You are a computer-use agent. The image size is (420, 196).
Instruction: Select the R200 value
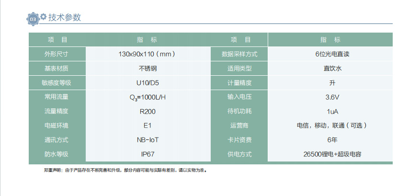point(148,111)
